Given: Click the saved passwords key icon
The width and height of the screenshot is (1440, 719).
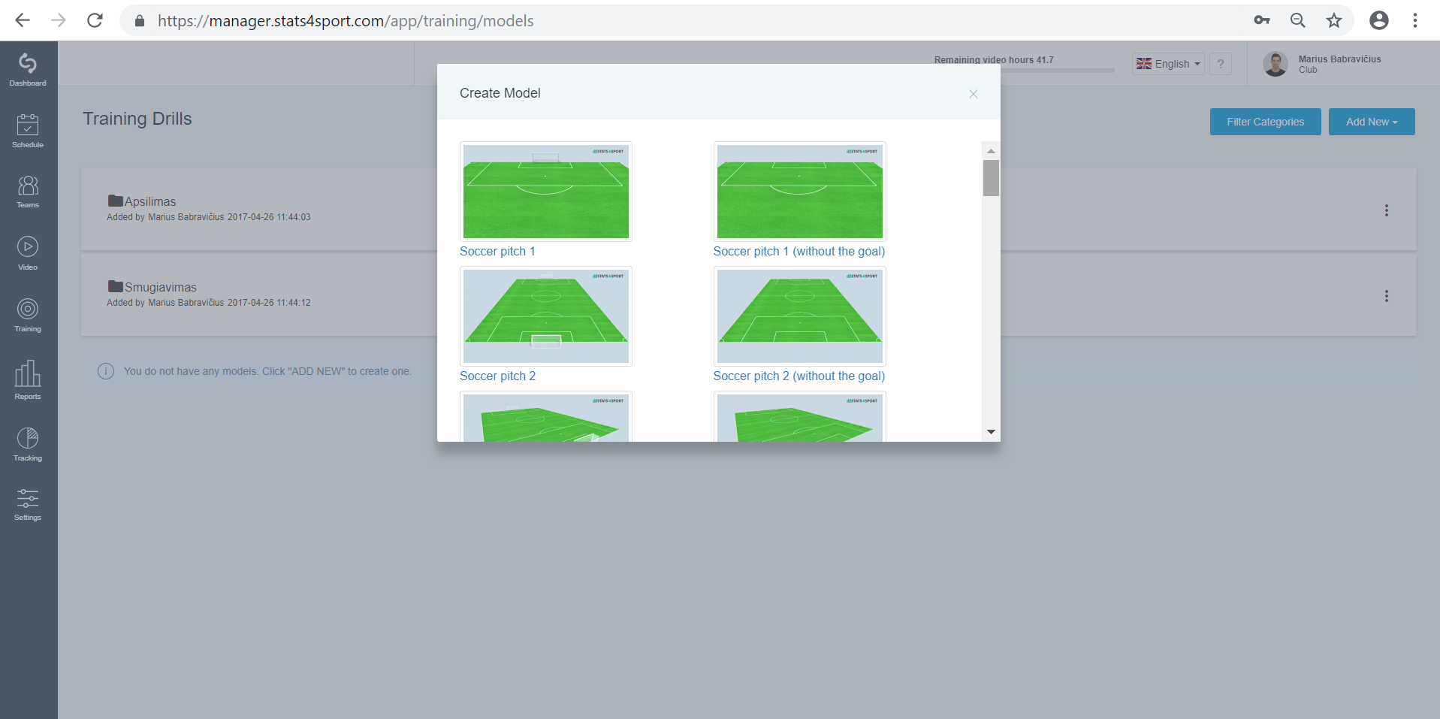Looking at the screenshot, I should coord(1262,20).
